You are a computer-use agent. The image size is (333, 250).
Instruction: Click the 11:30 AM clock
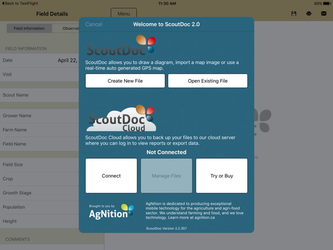coord(167,4)
